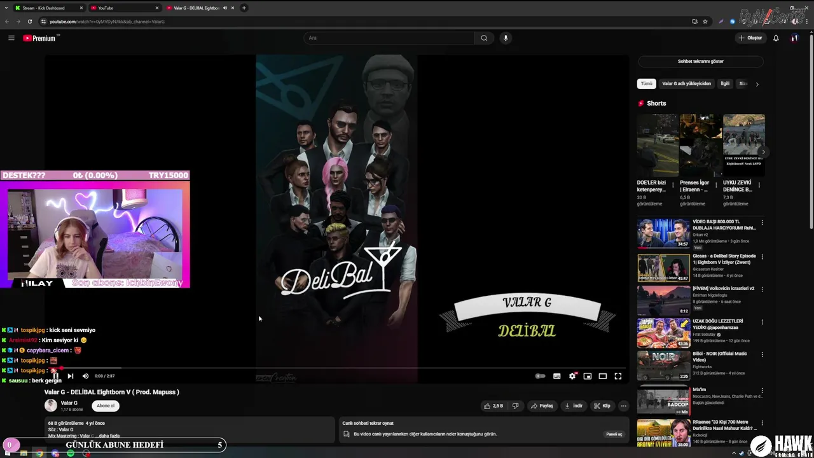
Task: Switch to Stream - Kick Dashboard tab
Action: pos(50,8)
